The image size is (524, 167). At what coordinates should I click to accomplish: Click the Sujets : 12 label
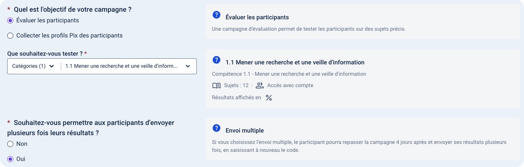pyautogui.click(x=236, y=86)
